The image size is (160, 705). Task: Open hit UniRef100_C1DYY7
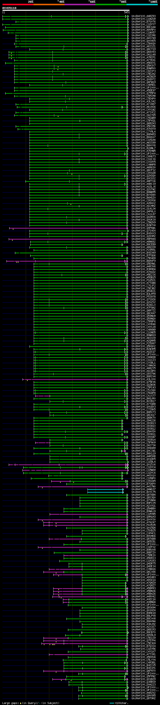point(143,24)
